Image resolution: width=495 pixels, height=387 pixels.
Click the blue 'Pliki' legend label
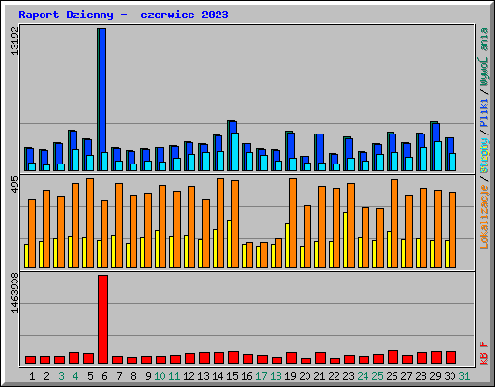point(484,112)
